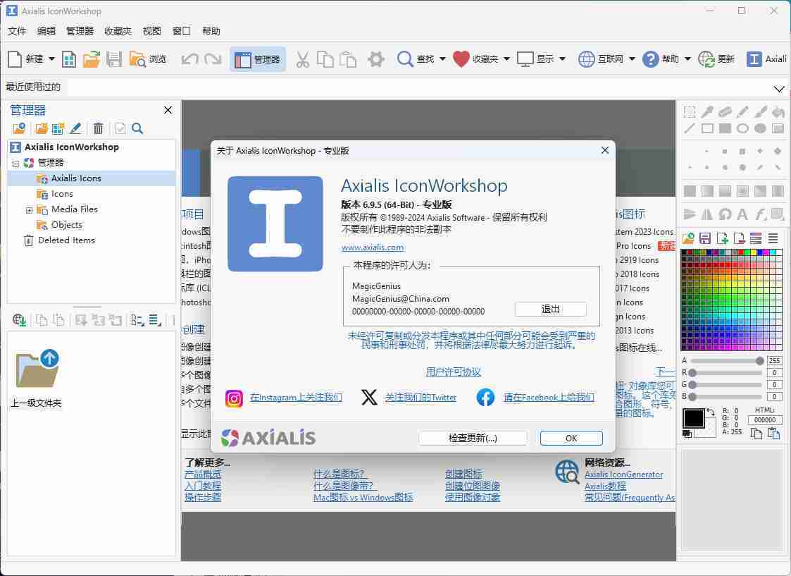Expand the Media Files tree node
Image resolution: width=791 pixels, height=576 pixels.
(x=29, y=209)
